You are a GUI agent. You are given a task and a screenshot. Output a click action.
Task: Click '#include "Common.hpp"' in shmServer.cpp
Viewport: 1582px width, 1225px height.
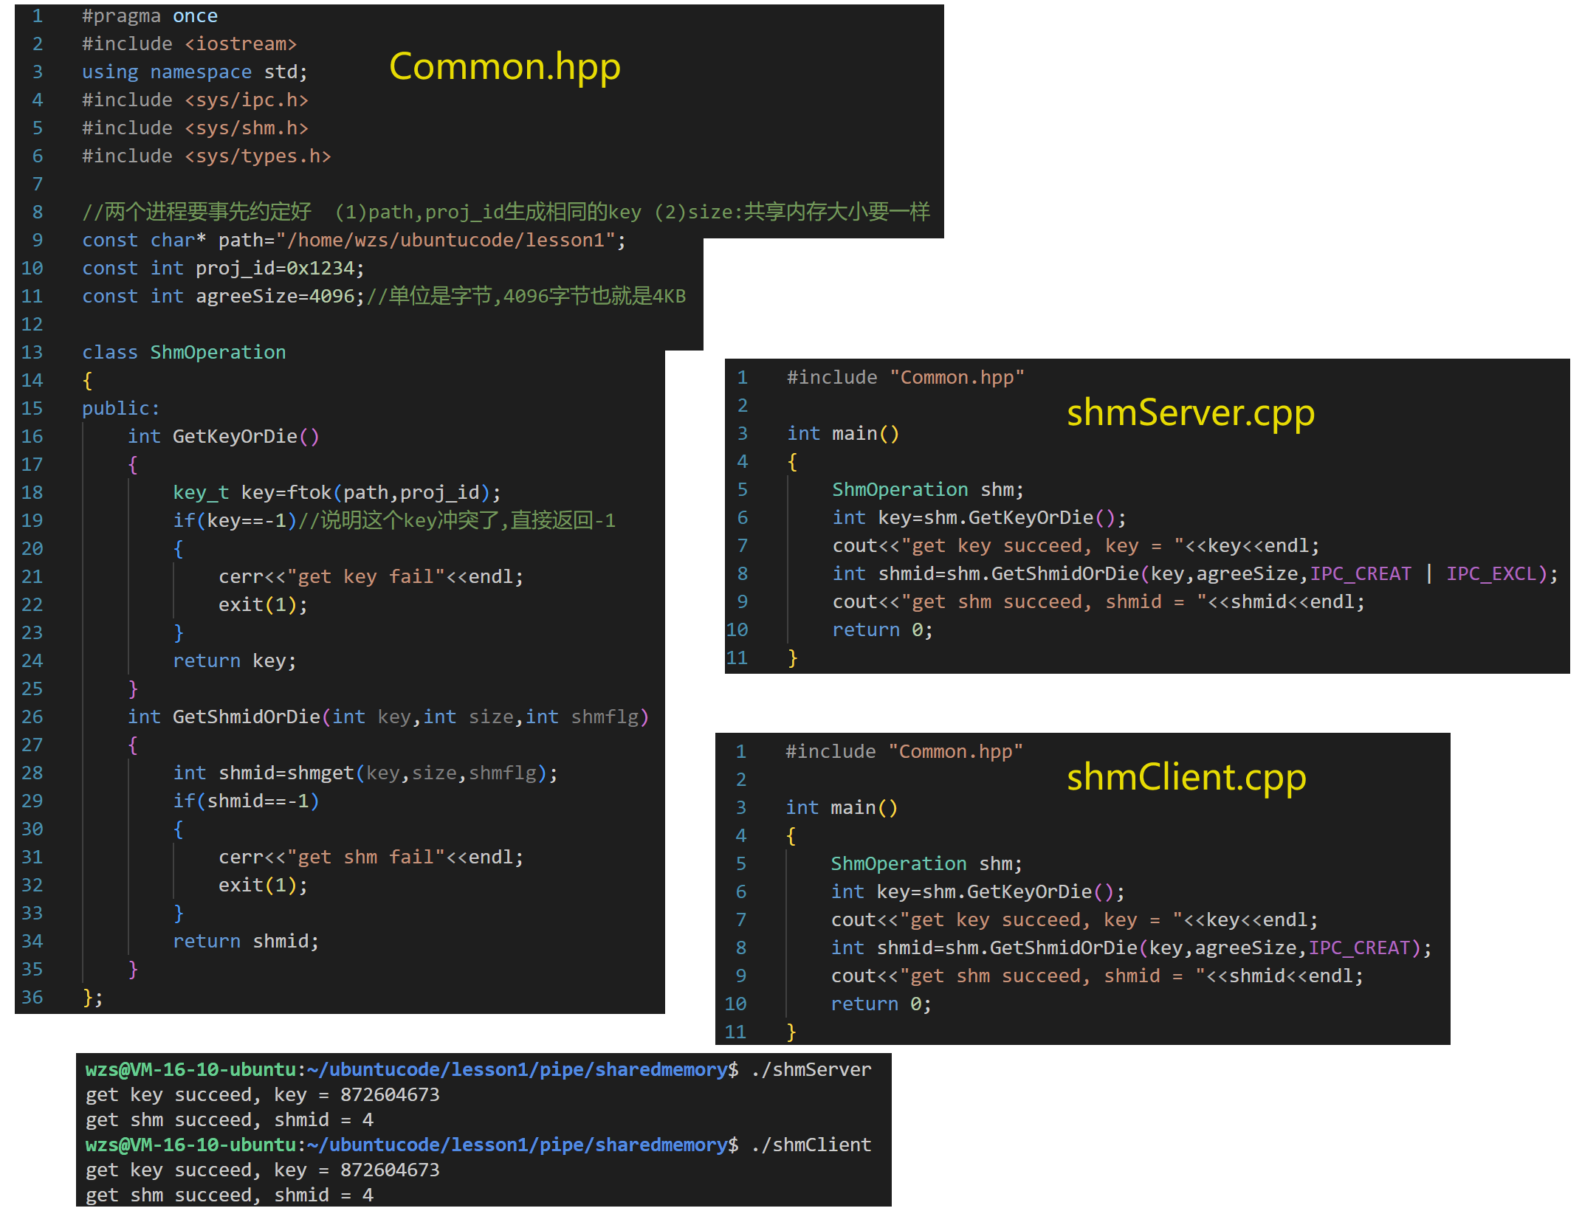pyautogui.click(x=906, y=378)
